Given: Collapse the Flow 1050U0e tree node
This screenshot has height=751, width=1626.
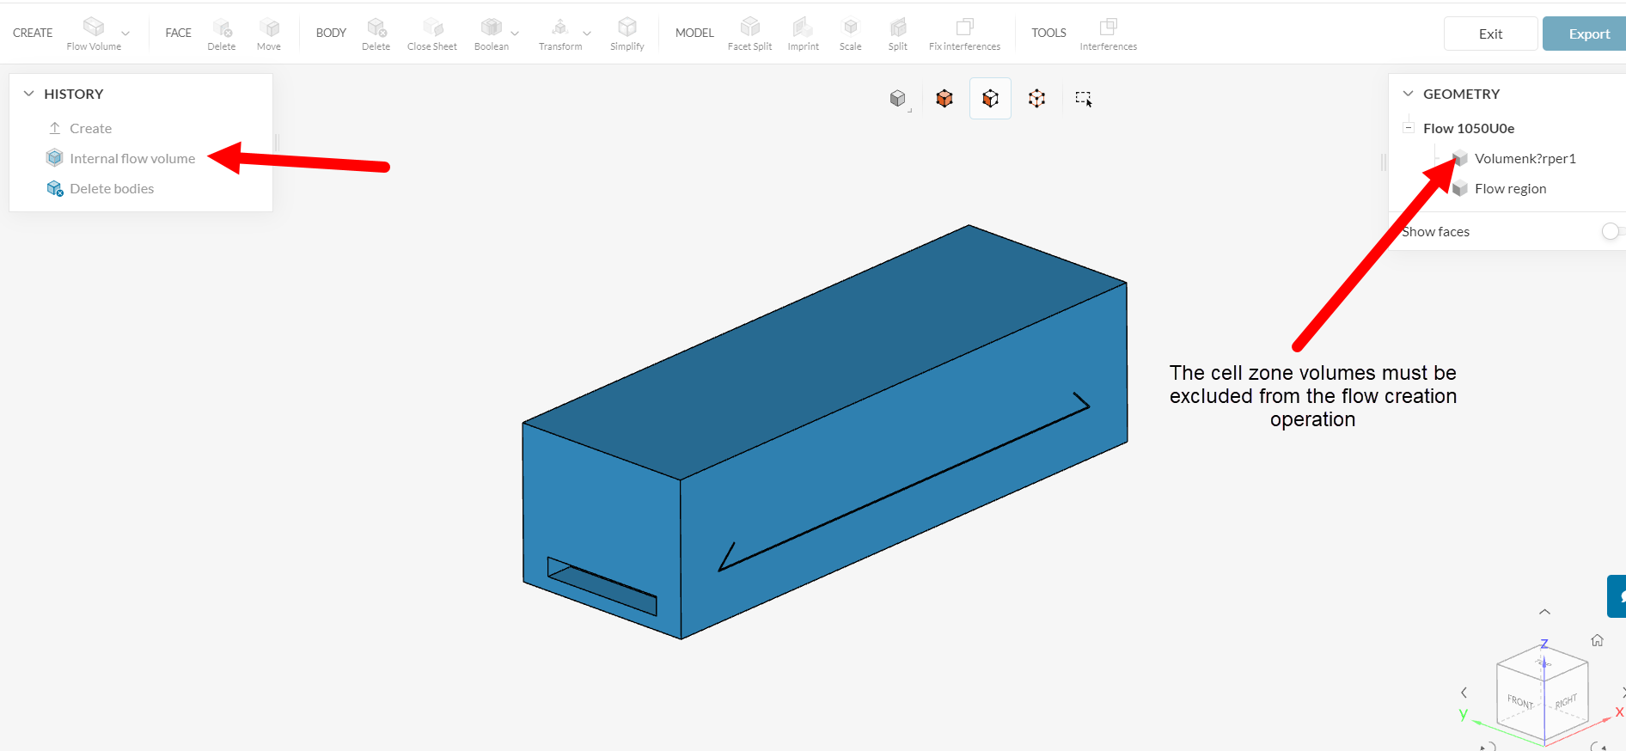Looking at the screenshot, I should [x=1409, y=128].
